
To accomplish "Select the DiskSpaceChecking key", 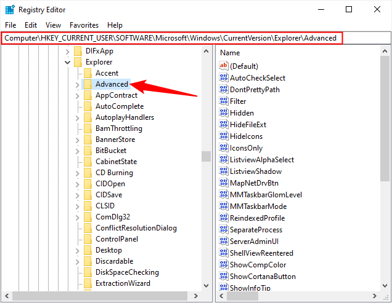I will [127, 272].
